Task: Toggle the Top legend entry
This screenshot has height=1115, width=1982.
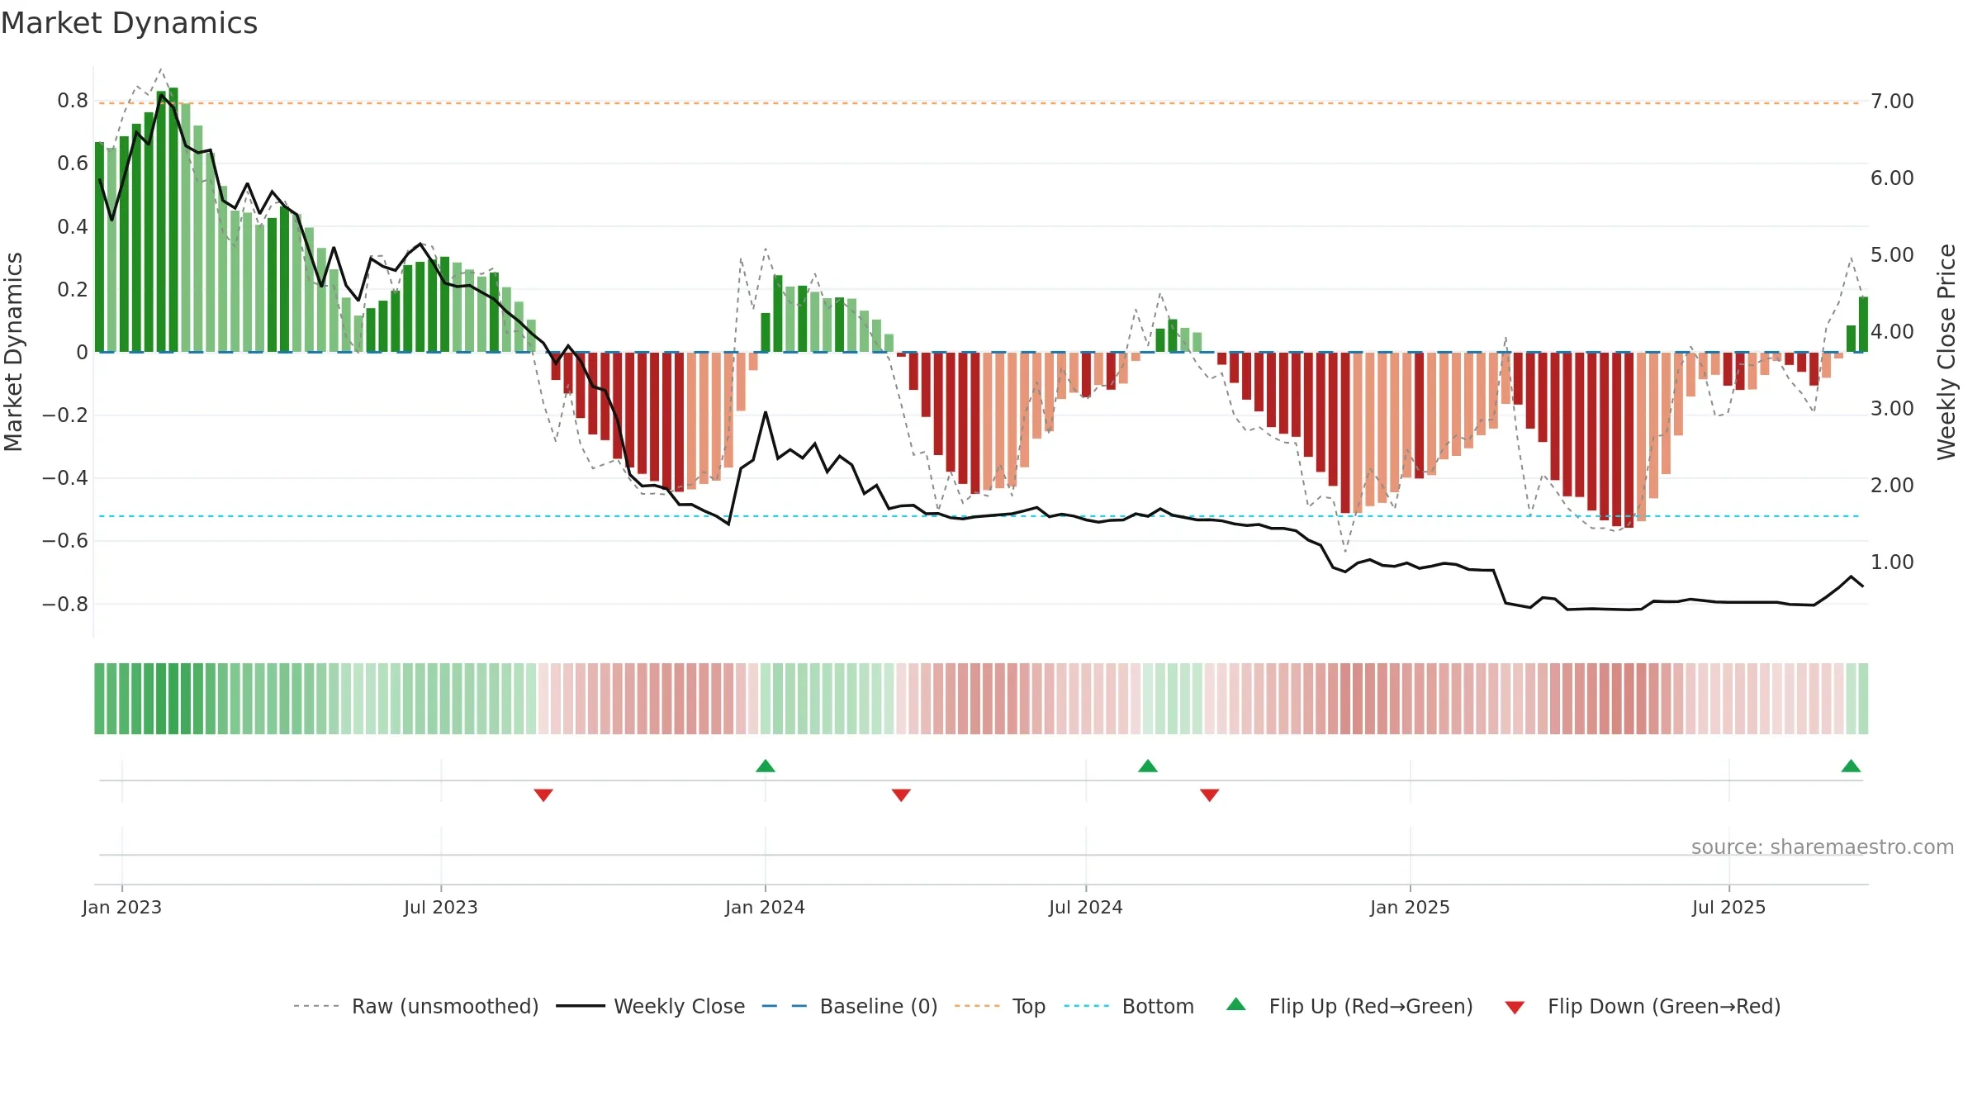Action: tap(1000, 1006)
